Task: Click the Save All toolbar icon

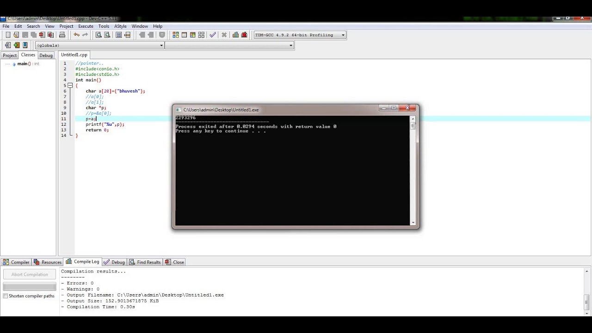Action: coord(33,35)
